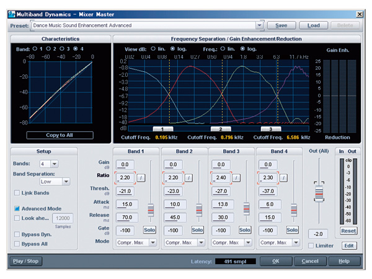Click the Save preset button
This screenshot has height=279, width=372.
[281, 25]
